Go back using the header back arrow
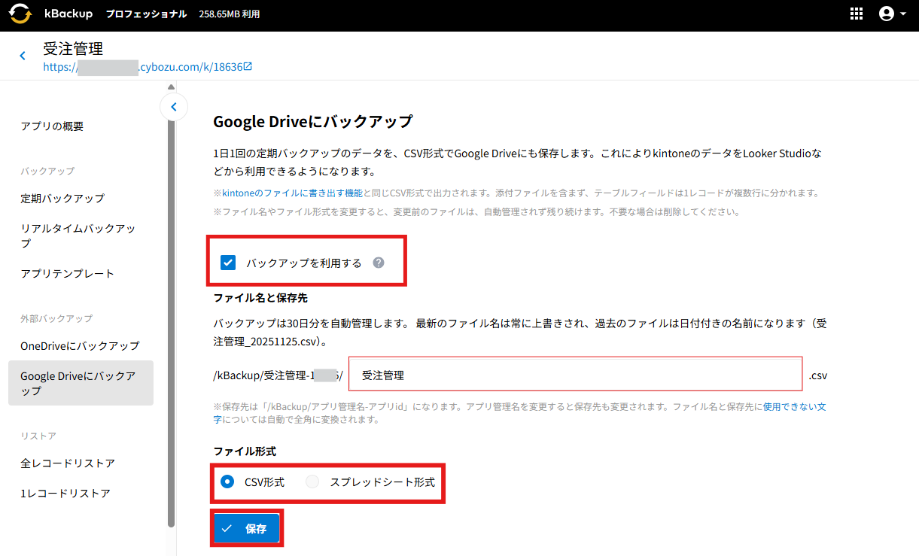The height and width of the screenshot is (556, 919). pyautogui.click(x=23, y=56)
